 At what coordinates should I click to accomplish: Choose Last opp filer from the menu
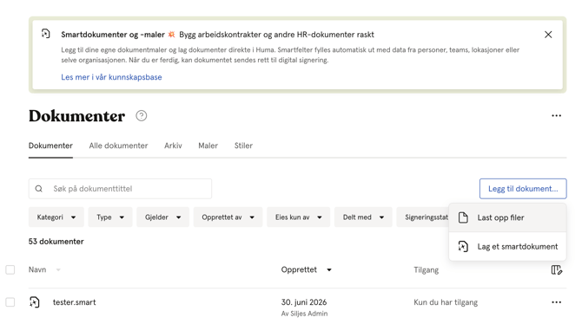pyautogui.click(x=507, y=217)
